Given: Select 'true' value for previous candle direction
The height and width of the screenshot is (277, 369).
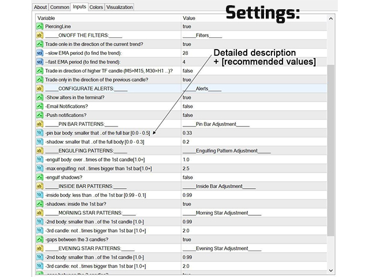Looking at the screenshot, I should coord(187,80).
